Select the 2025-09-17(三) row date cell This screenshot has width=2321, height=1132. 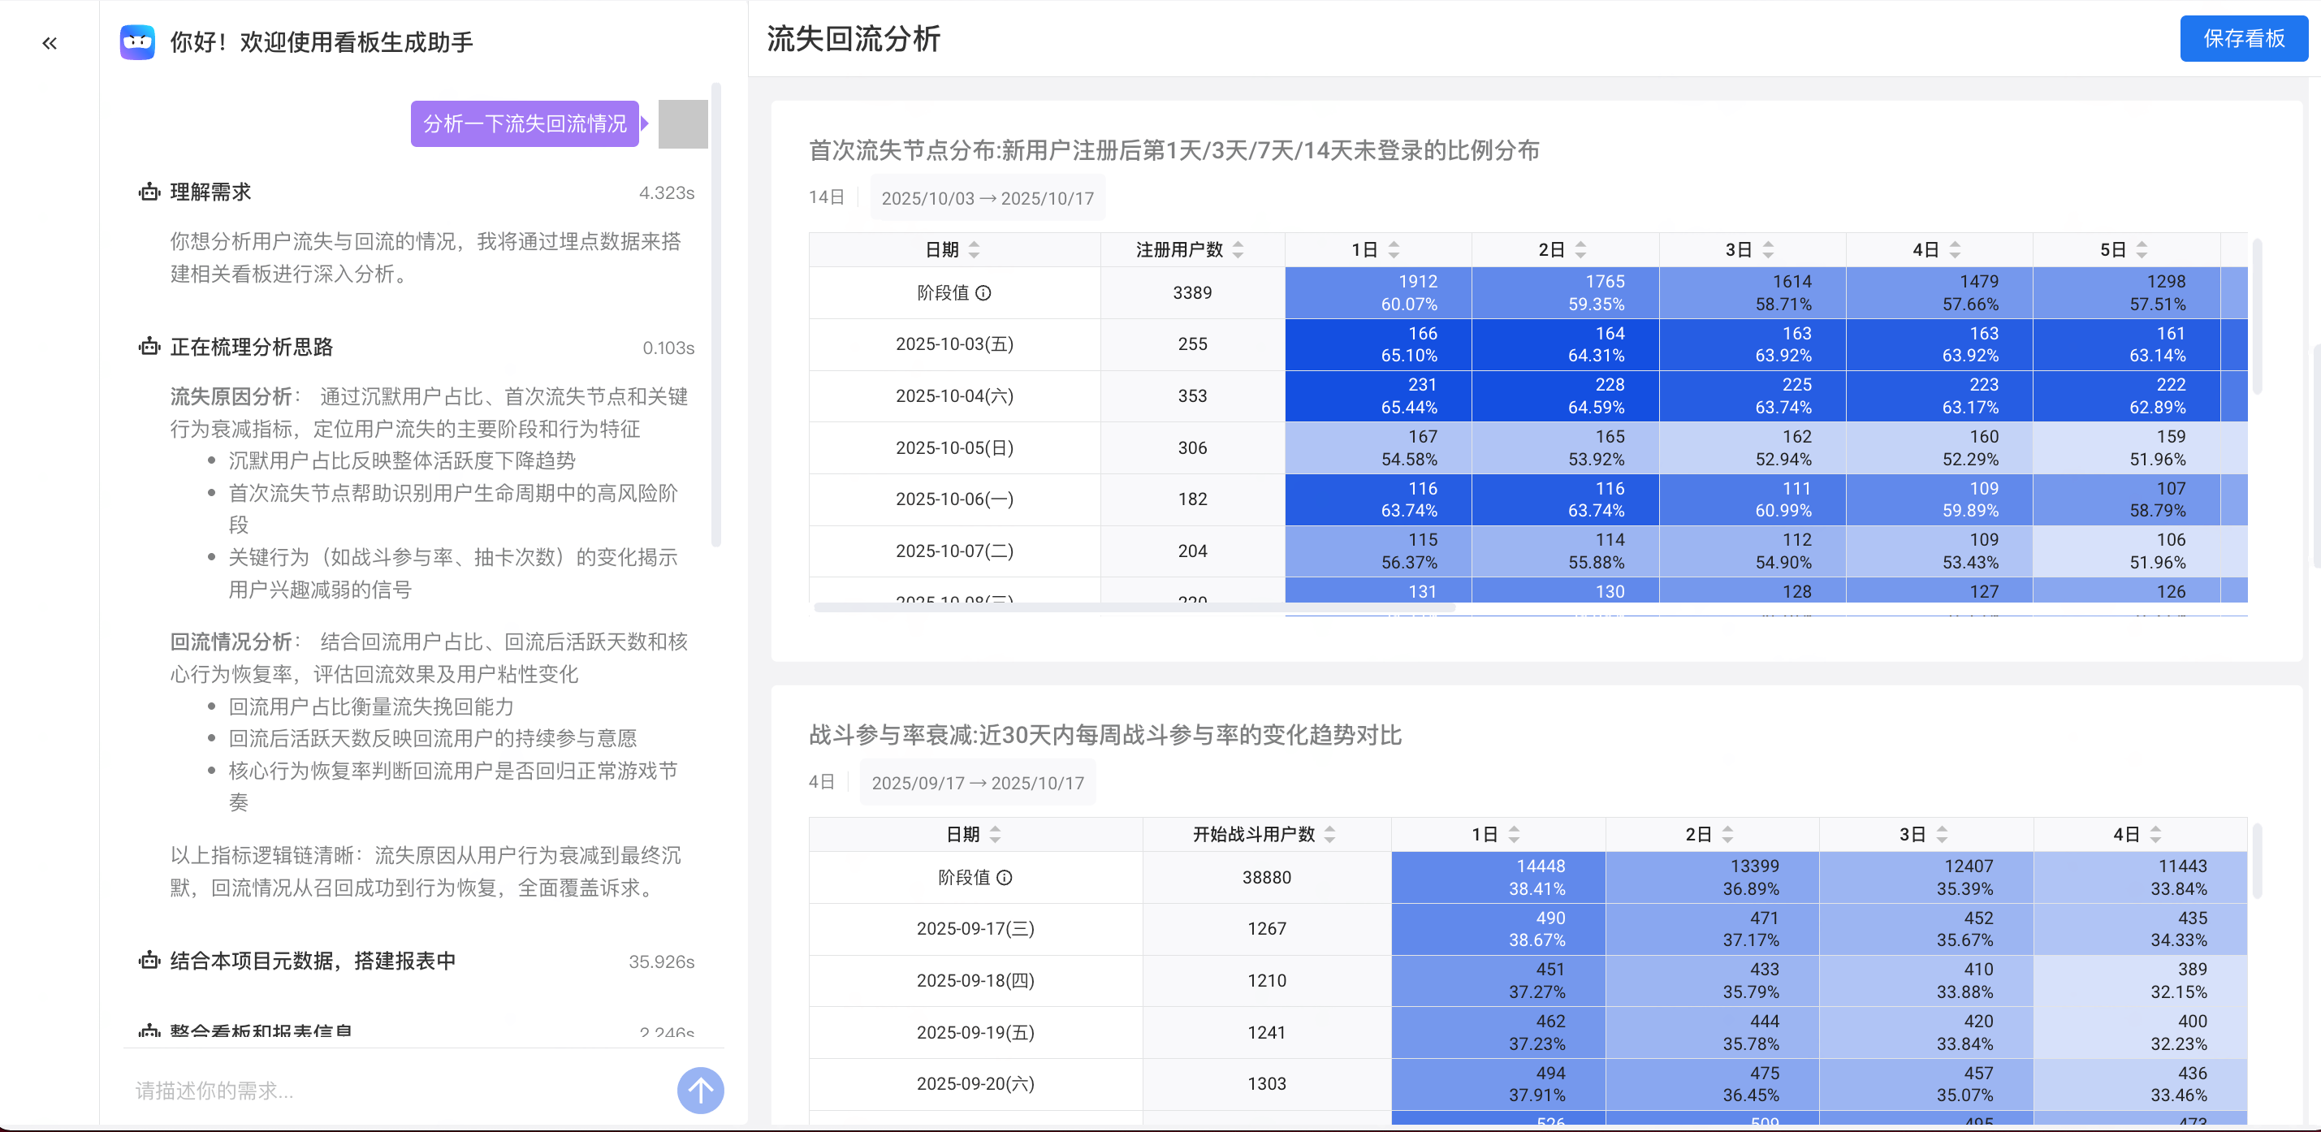[975, 928]
